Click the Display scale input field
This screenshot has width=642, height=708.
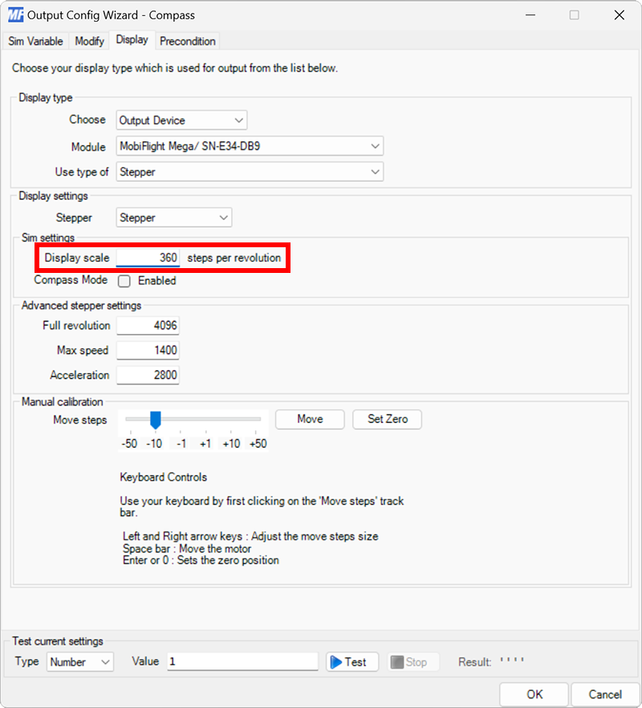pyautogui.click(x=148, y=258)
